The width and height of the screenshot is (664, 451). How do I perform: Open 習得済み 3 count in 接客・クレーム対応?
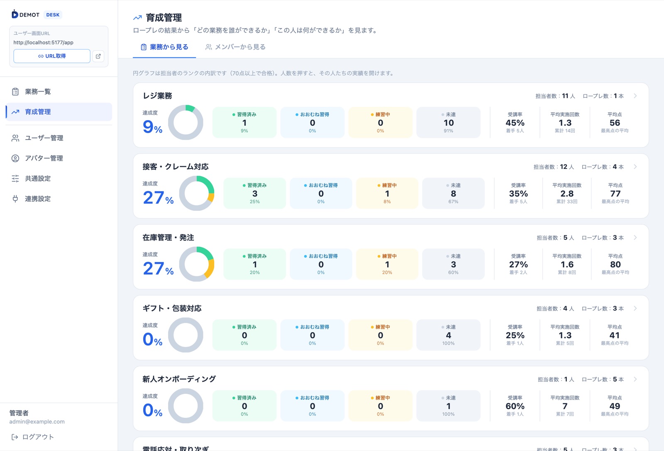(x=255, y=193)
